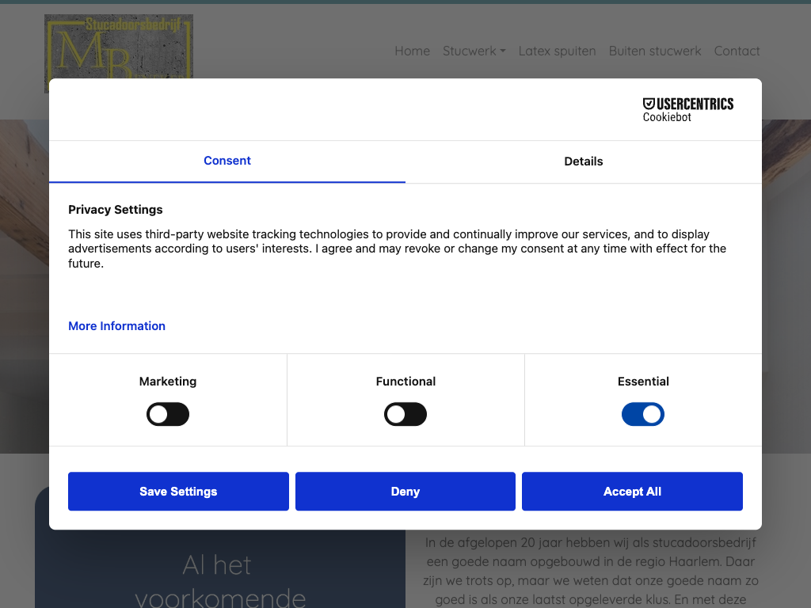Go to the Home page link
This screenshot has height=608, width=811.
[x=412, y=51]
